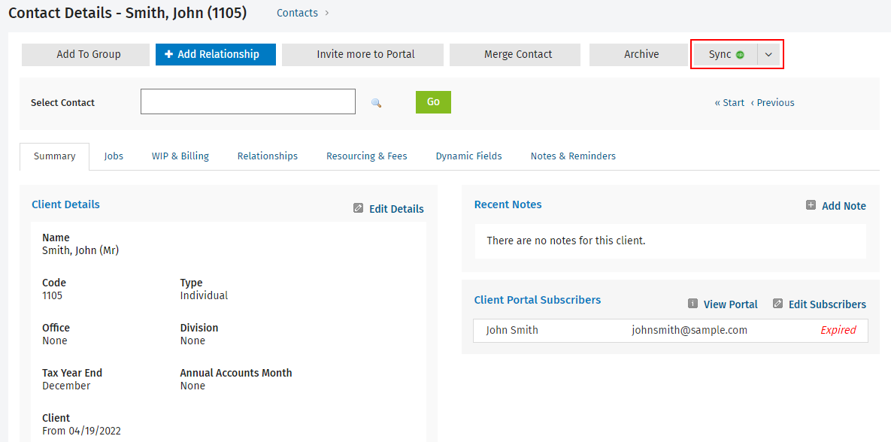Navigate using the Previous link
The image size is (891, 442).
click(773, 101)
